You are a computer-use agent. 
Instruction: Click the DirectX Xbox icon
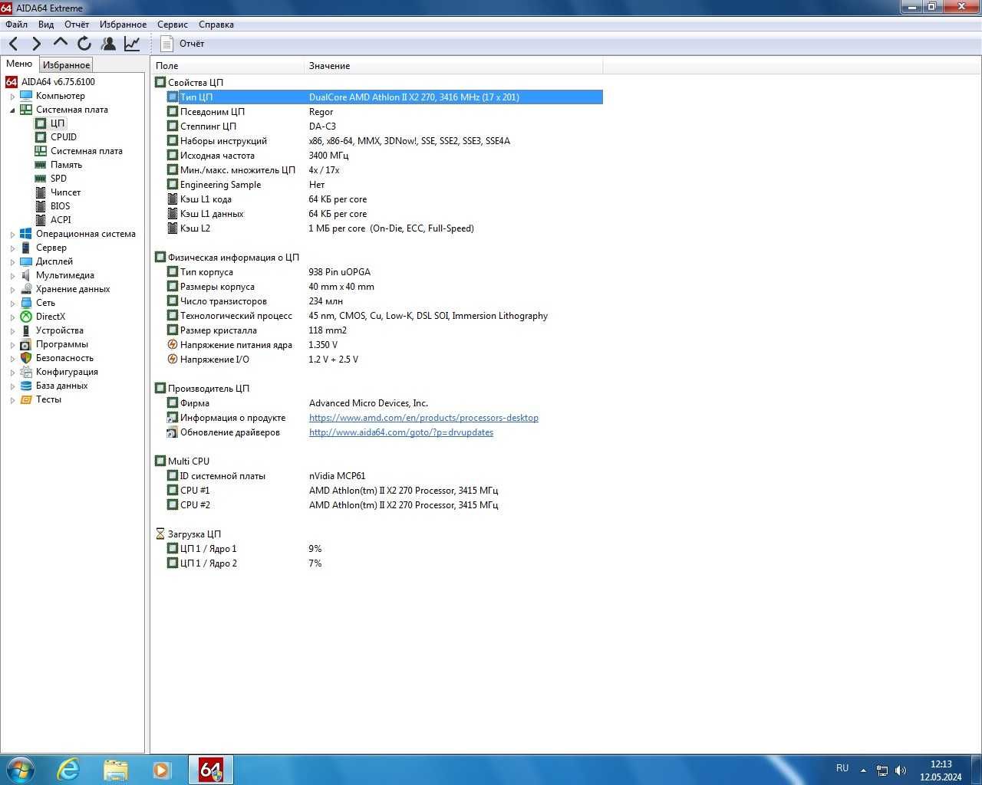pyautogui.click(x=26, y=317)
